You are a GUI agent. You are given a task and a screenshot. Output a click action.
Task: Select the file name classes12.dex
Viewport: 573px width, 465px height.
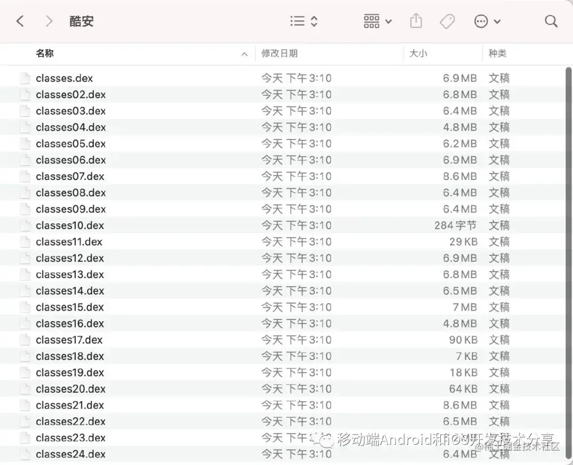[x=70, y=258]
